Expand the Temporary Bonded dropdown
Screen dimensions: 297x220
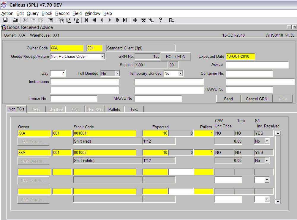click(x=181, y=73)
